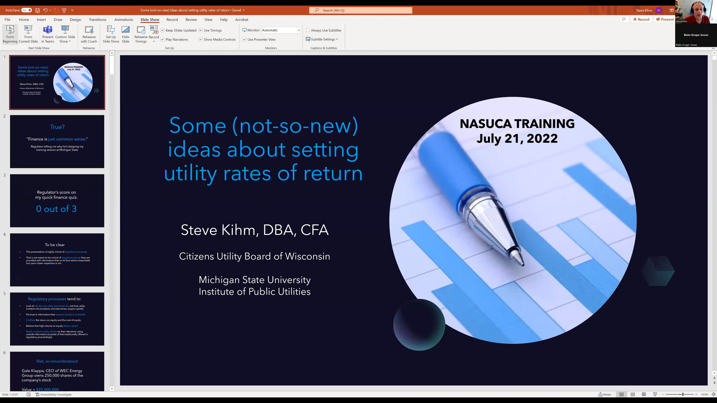Click the 164% zoom level
The height and width of the screenshot is (403, 717).
(x=704, y=394)
